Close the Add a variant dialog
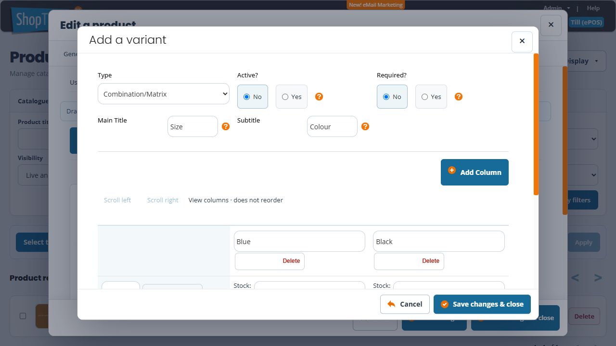616x346 pixels. pyautogui.click(x=522, y=41)
